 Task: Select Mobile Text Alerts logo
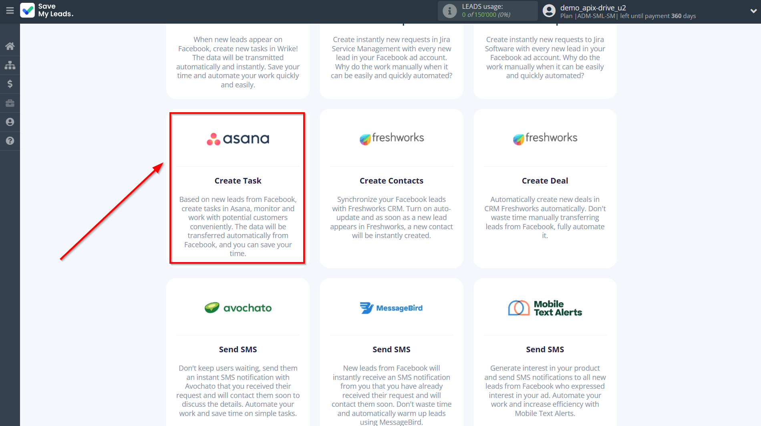tap(545, 308)
